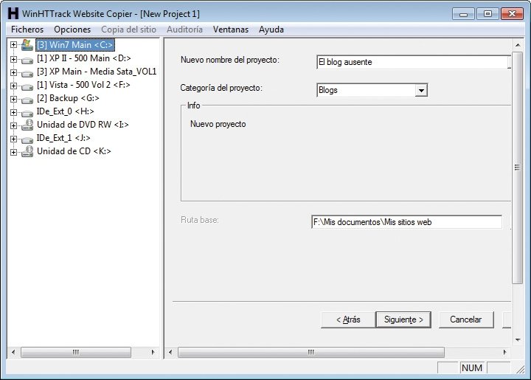Click the project name field "El blog ausente"
531x380 pixels.
tap(413, 62)
